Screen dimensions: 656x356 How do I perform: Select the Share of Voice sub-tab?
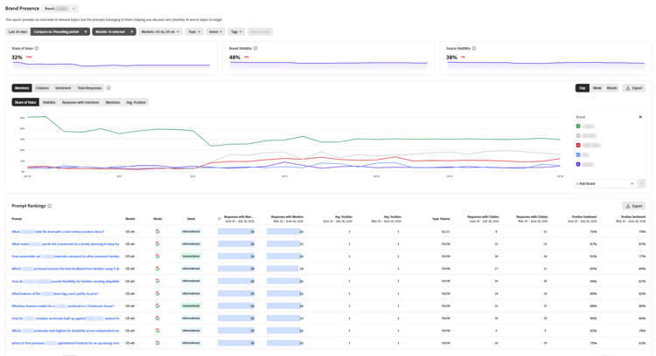tap(25, 102)
